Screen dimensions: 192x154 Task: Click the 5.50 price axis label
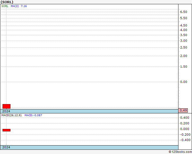(x=184, y=18)
